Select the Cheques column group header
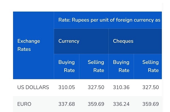This screenshot has width=170, height=112. tap(135, 41)
